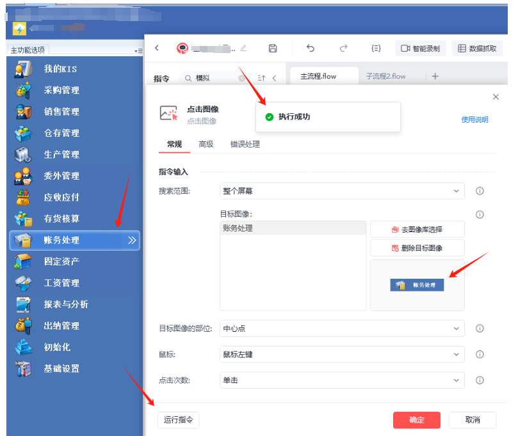Select the 子流程2.flow tab
This screenshot has width=518, height=436.
tap(385, 76)
